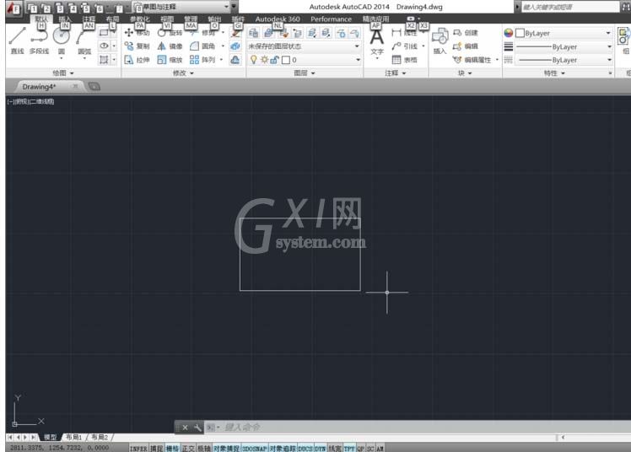This screenshot has width=631, height=452.
Task: Choose the Arc (圆弧) draw tool
Action: [x=84, y=40]
